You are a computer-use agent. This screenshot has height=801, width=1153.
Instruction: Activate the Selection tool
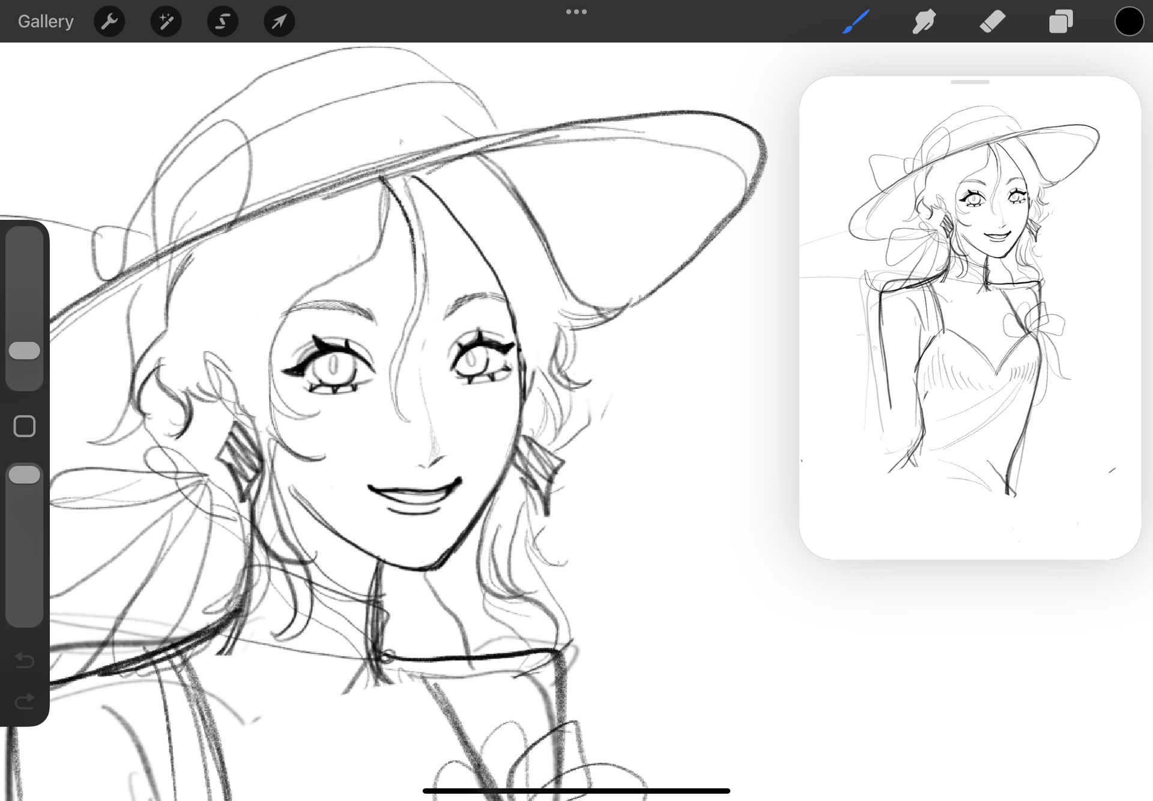(x=223, y=22)
